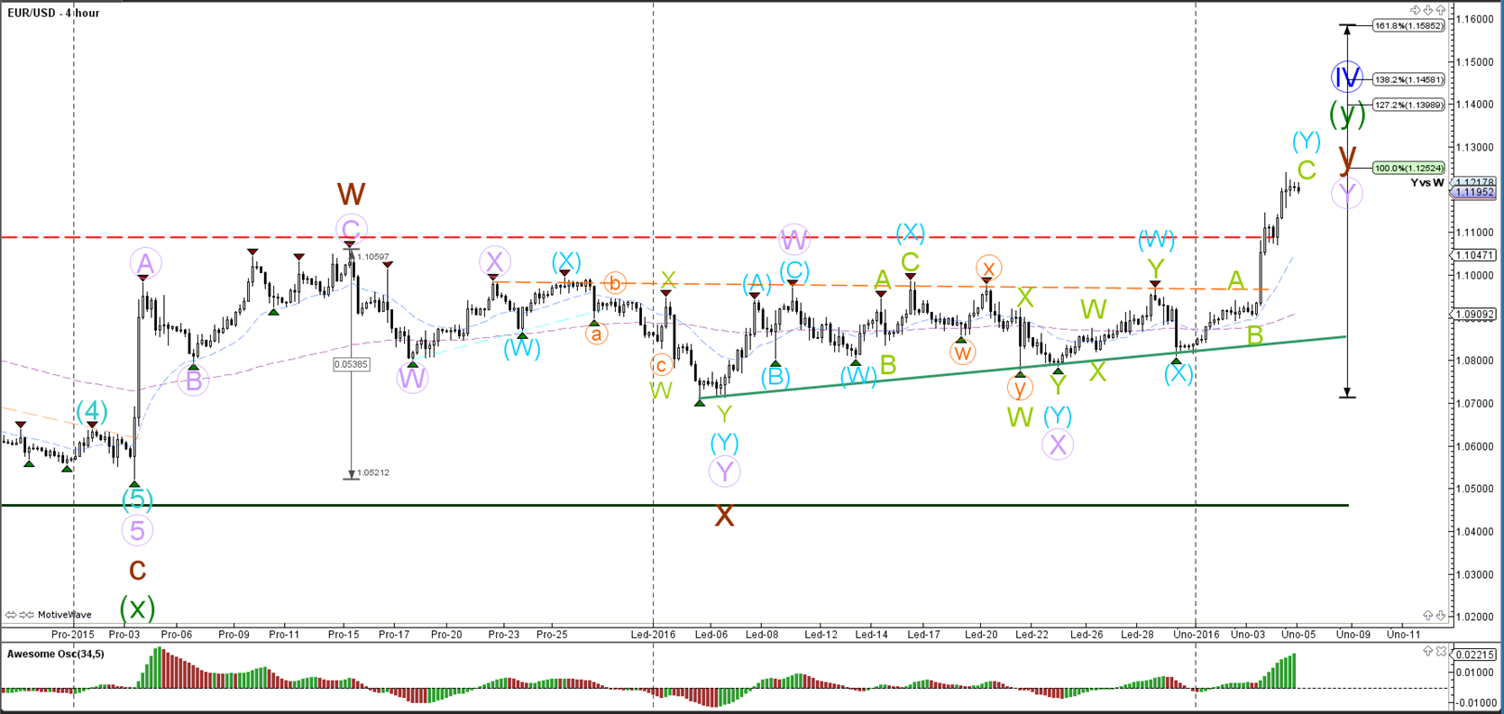The image size is (1504, 714).
Task: Select the orange circled y wave label
Action: pyautogui.click(x=1020, y=389)
